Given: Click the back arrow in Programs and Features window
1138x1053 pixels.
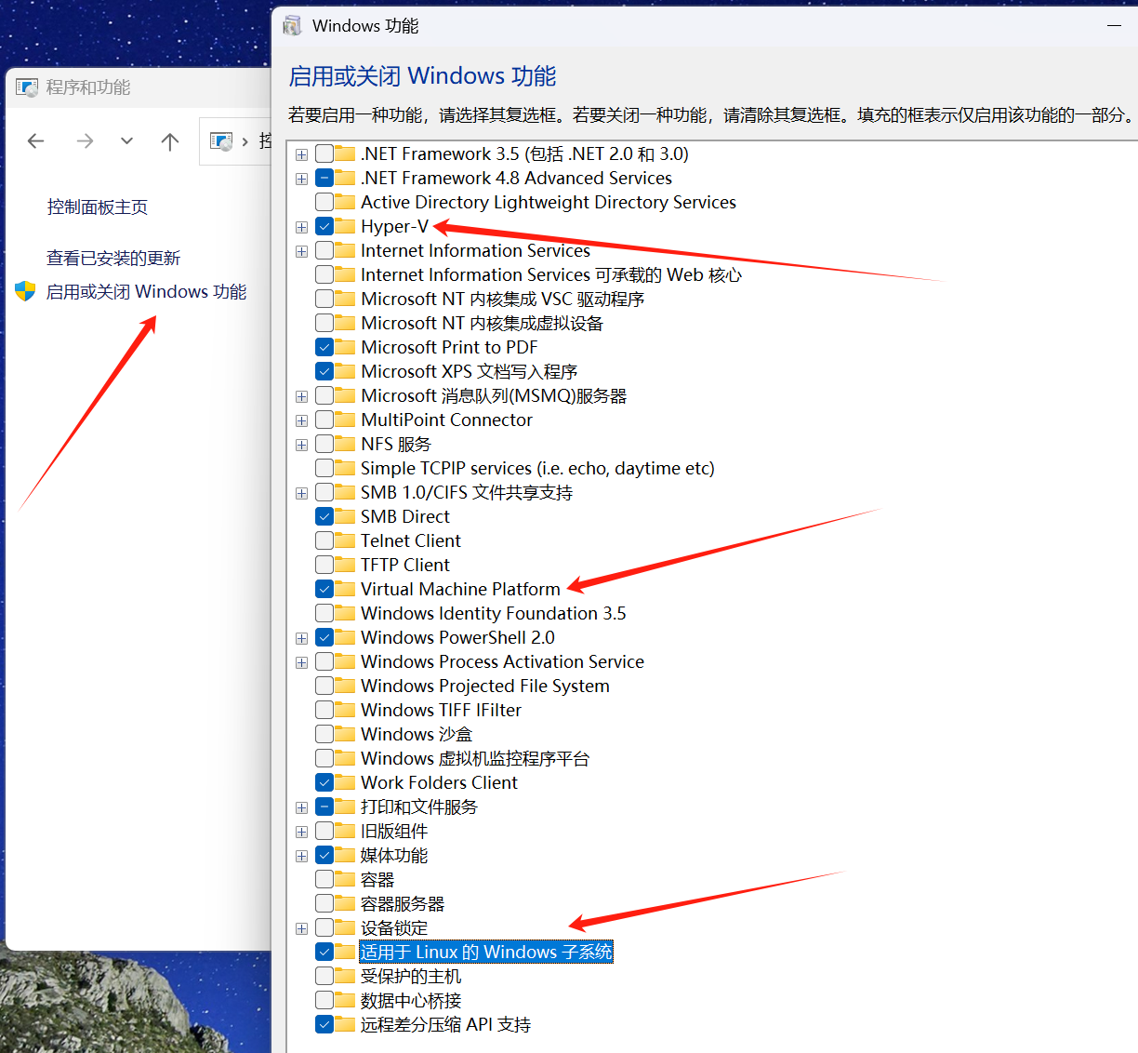Looking at the screenshot, I should click(x=36, y=141).
